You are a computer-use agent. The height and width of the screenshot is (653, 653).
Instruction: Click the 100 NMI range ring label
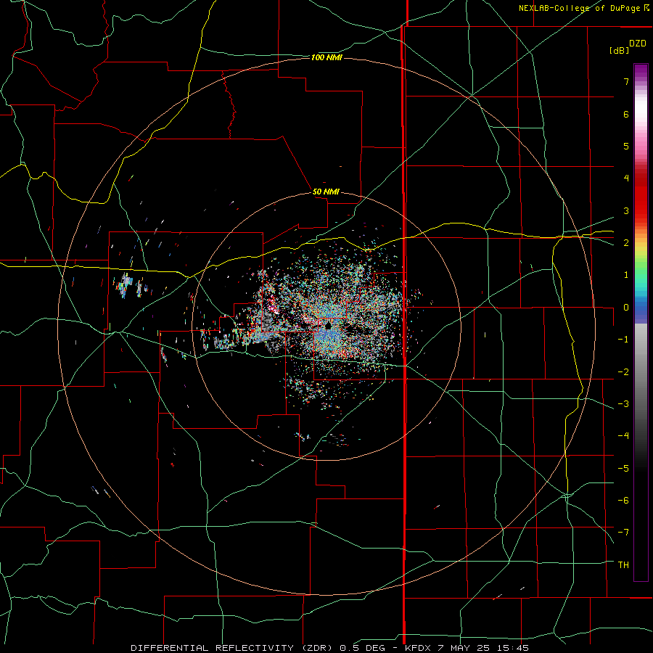click(326, 57)
